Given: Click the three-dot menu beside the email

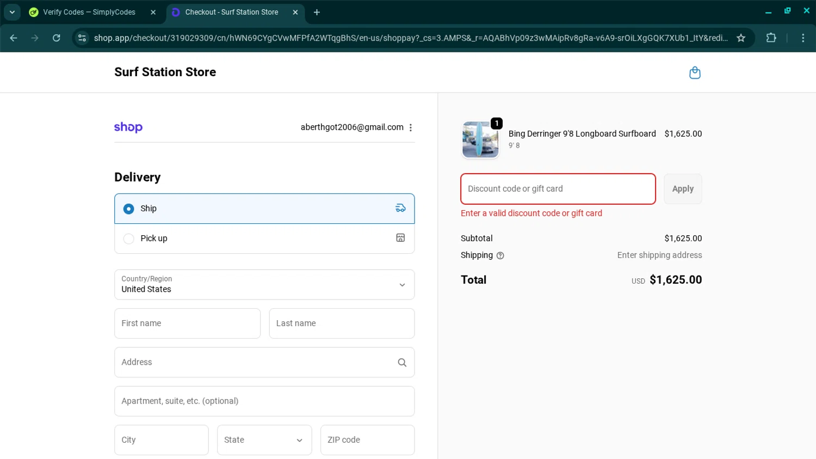Looking at the screenshot, I should (411, 127).
